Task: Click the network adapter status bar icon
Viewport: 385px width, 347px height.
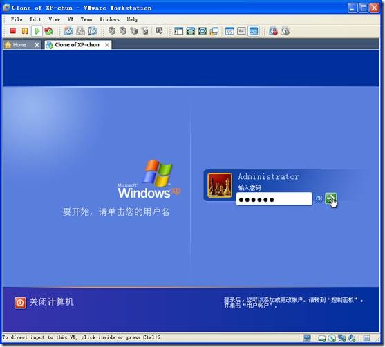Action: 341,338
